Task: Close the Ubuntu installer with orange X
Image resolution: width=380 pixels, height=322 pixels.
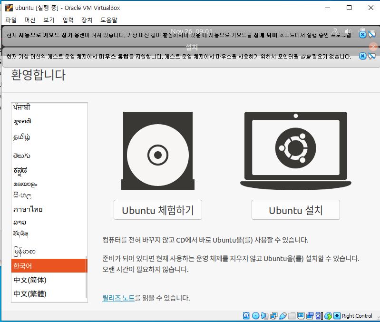Action: (373, 47)
